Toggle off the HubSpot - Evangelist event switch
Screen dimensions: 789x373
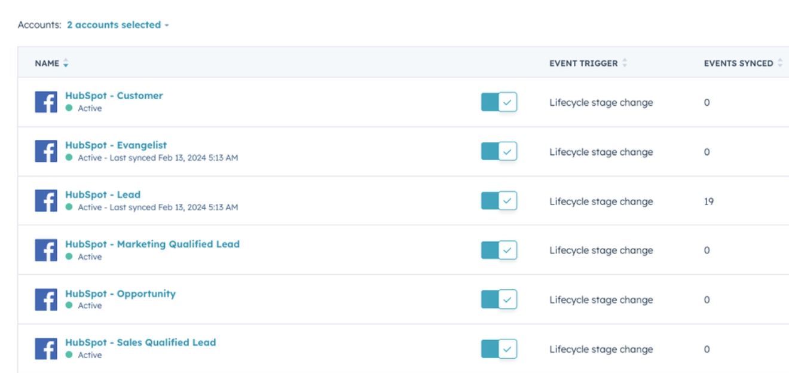(499, 152)
